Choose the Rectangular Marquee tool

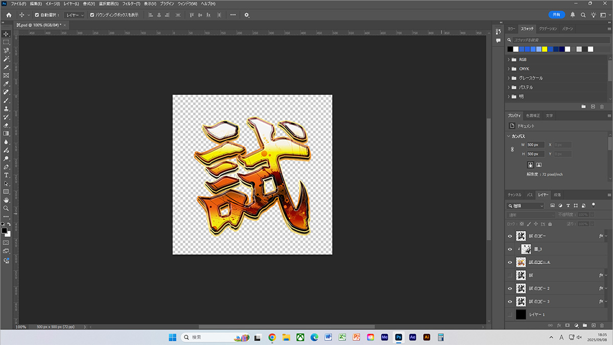pos(6,42)
